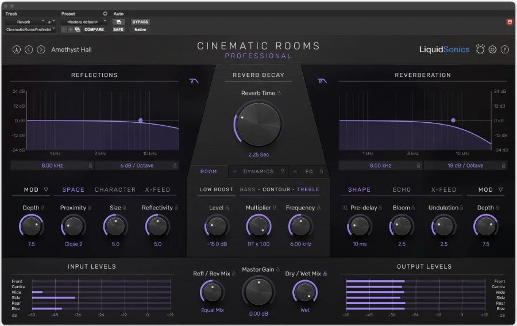Click the bell icon left of Pre-delay

(x=345, y=207)
